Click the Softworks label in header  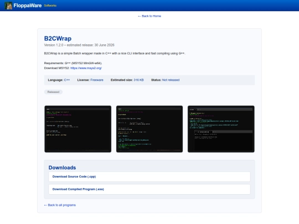(50, 6)
